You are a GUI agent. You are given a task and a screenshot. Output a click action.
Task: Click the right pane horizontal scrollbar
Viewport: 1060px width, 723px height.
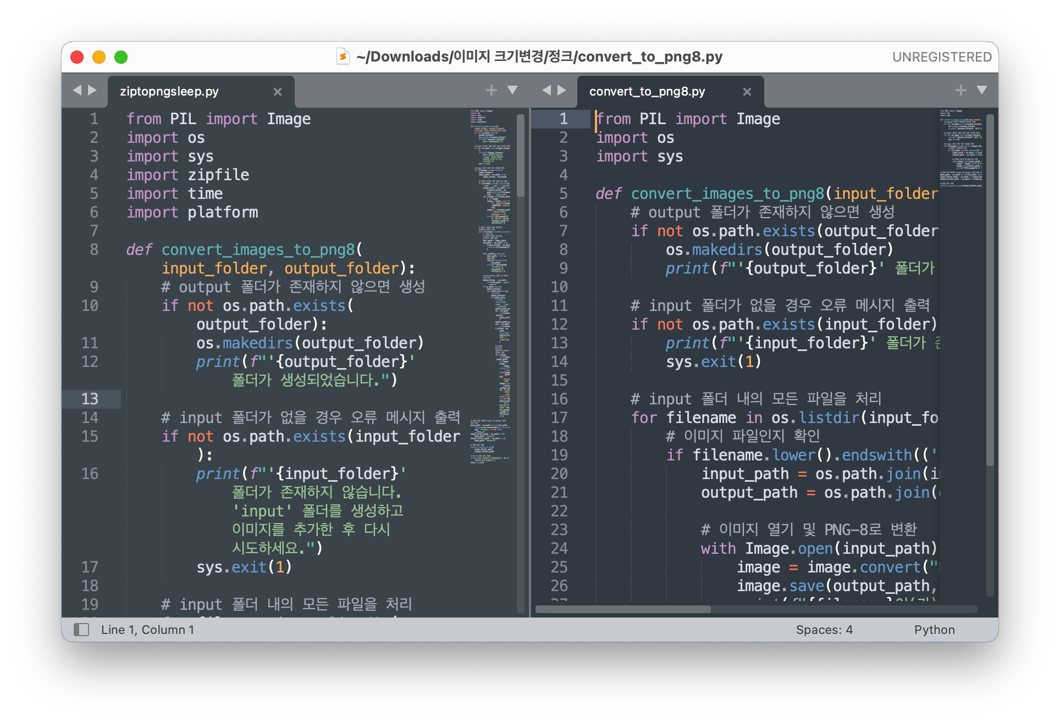[x=622, y=609]
